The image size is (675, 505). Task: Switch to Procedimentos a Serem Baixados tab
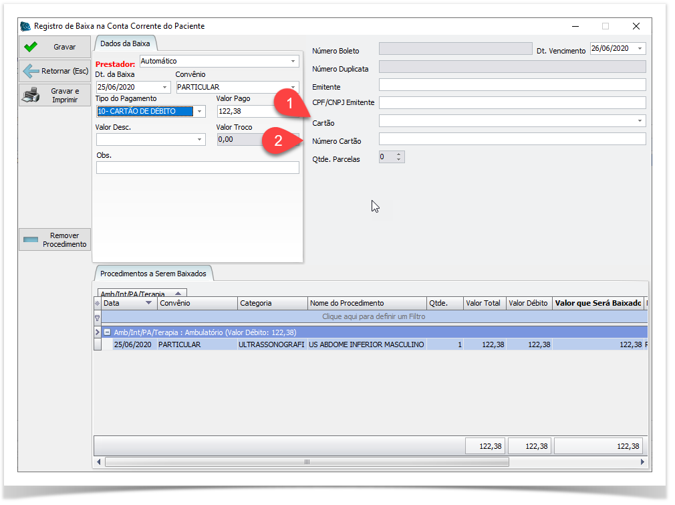(x=153, y=274)
